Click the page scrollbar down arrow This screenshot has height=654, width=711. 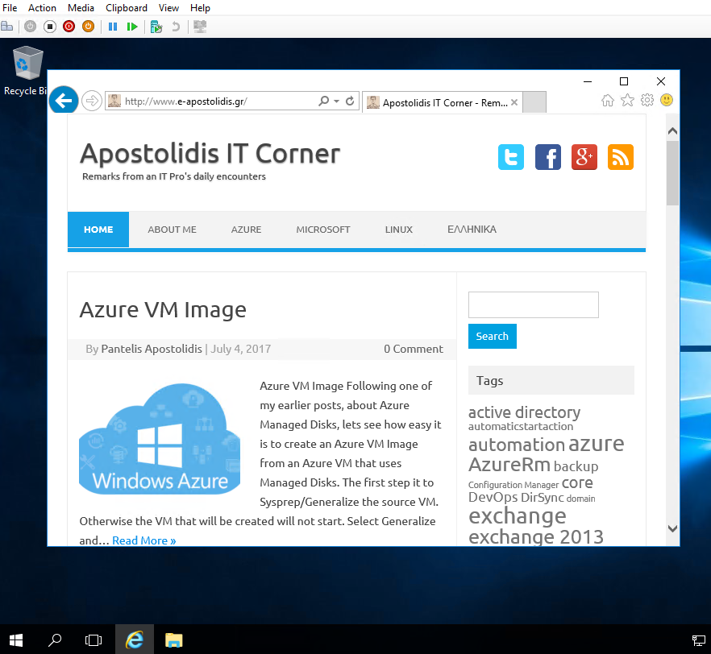pos(672,528)
